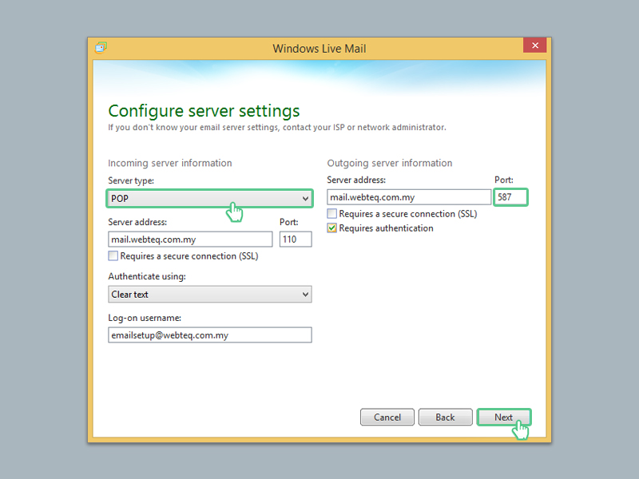Click the Authenticate using label
The image size is (639, 479).
click(147, 276)
